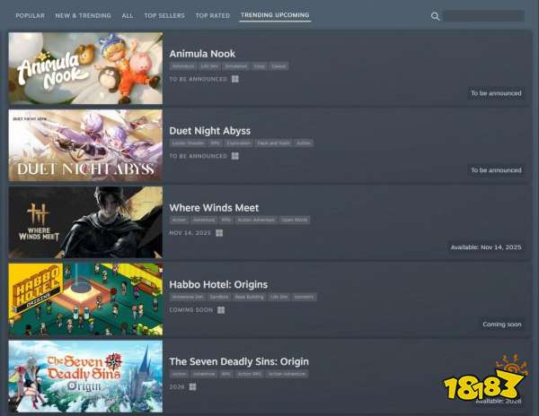Click Windows icon under Animula Nook

click(x=234, y=79)
